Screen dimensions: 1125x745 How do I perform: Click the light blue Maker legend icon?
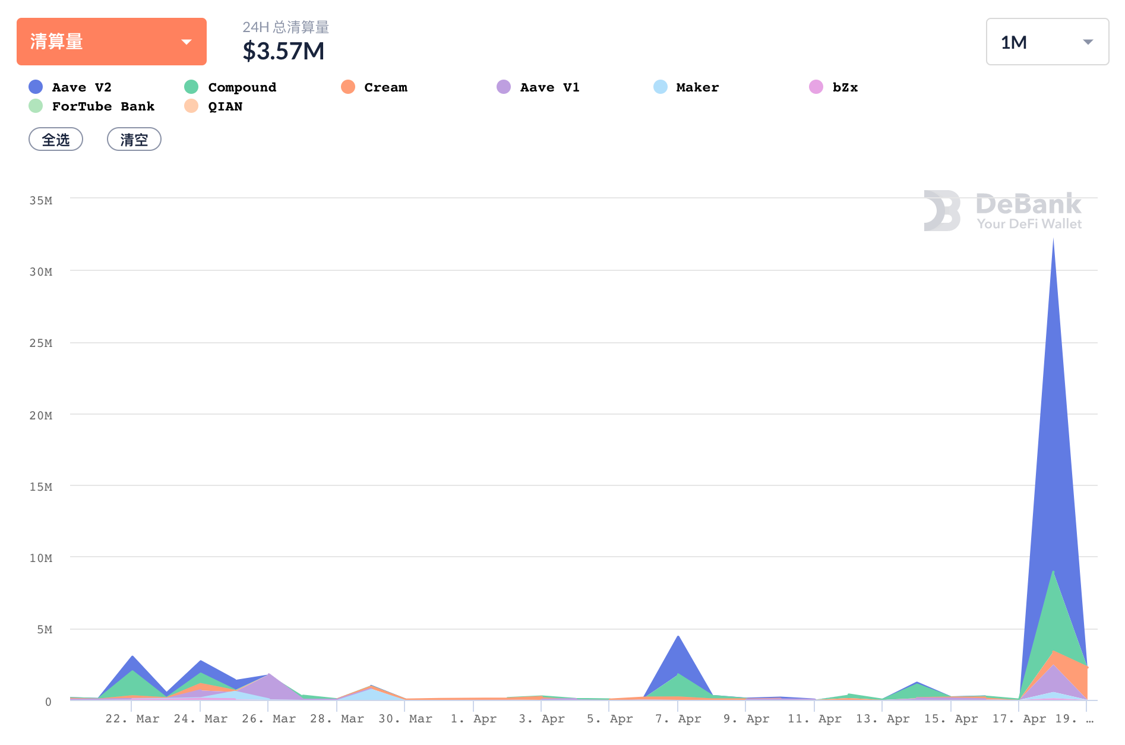pos(659,87)
